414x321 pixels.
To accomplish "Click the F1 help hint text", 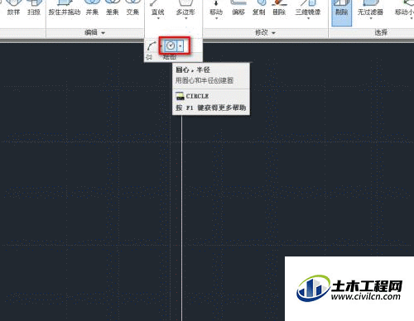I will click(210, 108).
